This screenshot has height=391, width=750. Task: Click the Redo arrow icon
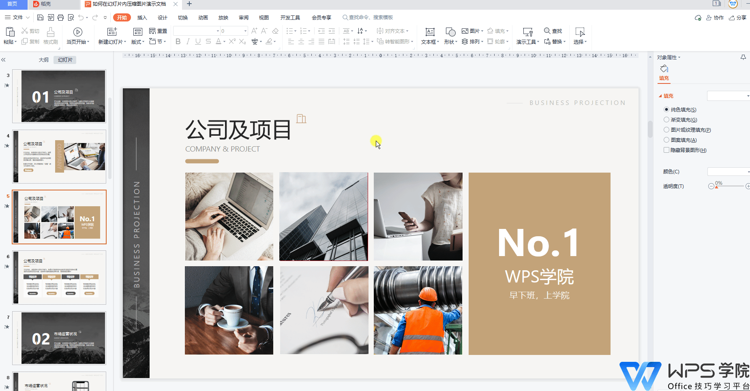[95, 17]
